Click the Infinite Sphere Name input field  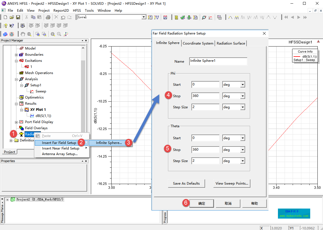tap(218, 61)
